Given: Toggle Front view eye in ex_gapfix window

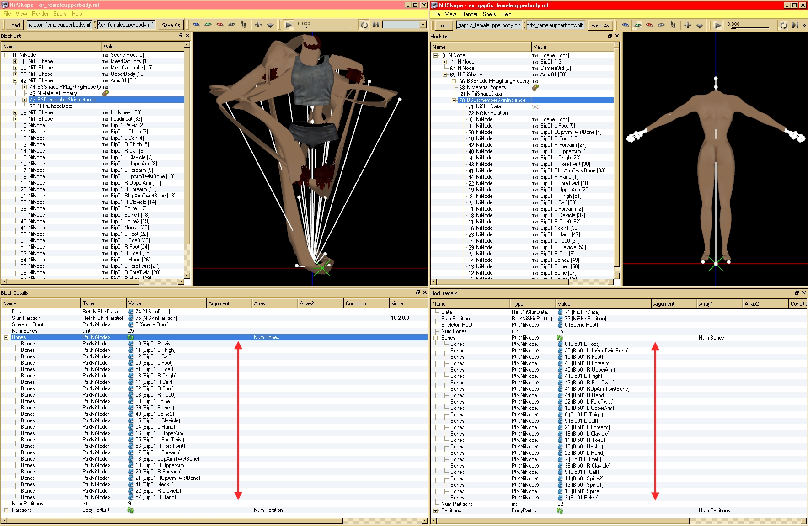Looking at the screenshot, I should click(x=637, y=25).
